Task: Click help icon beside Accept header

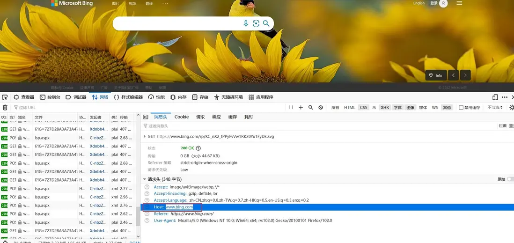Action: point(147,187)
